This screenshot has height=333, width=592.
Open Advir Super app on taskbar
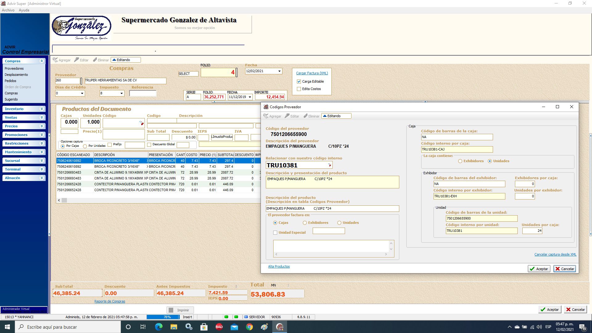click(x=280, y=327)
